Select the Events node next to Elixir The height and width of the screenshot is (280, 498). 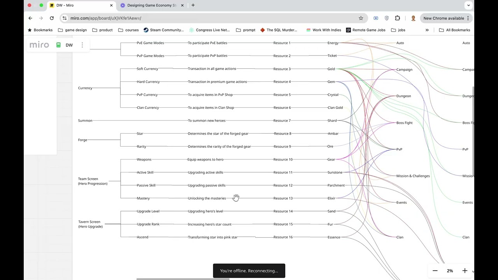click(x=402, y=203)
